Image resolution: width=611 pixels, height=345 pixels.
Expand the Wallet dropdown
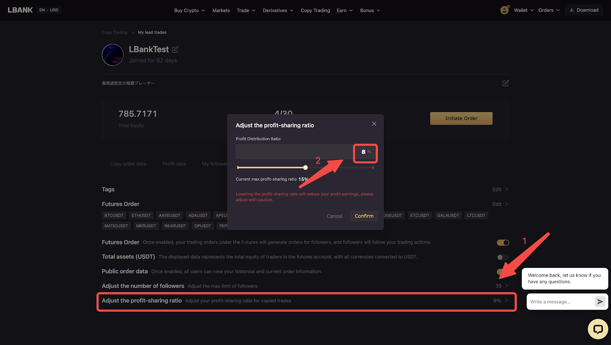click(524, 10)
